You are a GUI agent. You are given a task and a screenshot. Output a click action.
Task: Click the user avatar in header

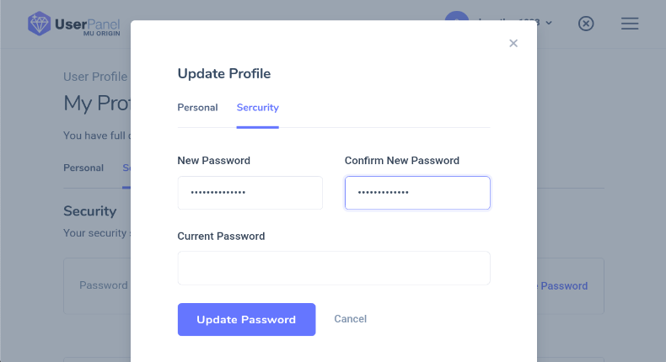457,22
